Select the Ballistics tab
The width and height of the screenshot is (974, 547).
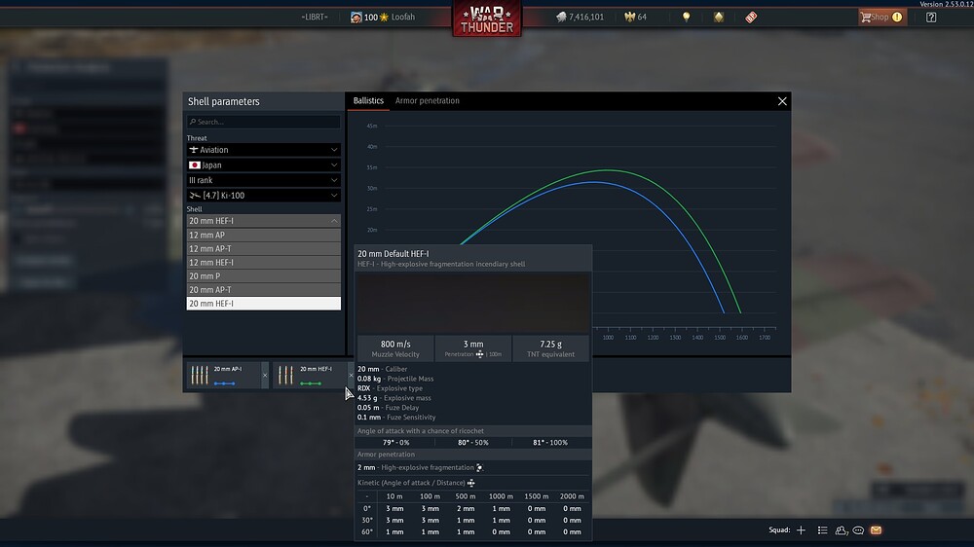point(368,101)
